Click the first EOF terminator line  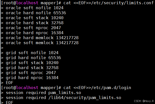pos(10,83)
